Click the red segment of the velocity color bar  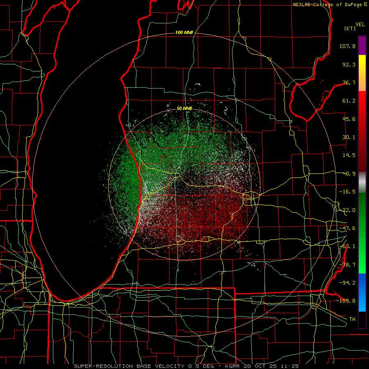[362, 131]
